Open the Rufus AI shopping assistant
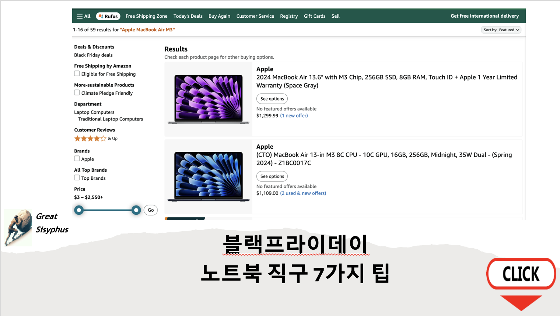Screen dimensions: 560x316 coord(108,16)
